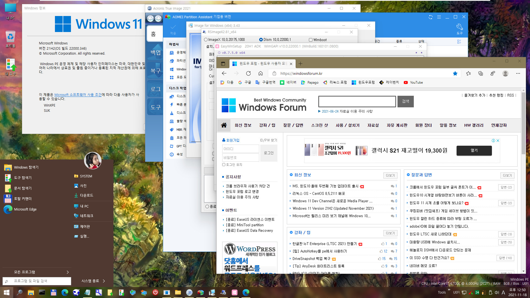The image size is (530, 298).
Task: Select the Dism 10.0.22000.1 radio button
Action: (x=261, y=39)
